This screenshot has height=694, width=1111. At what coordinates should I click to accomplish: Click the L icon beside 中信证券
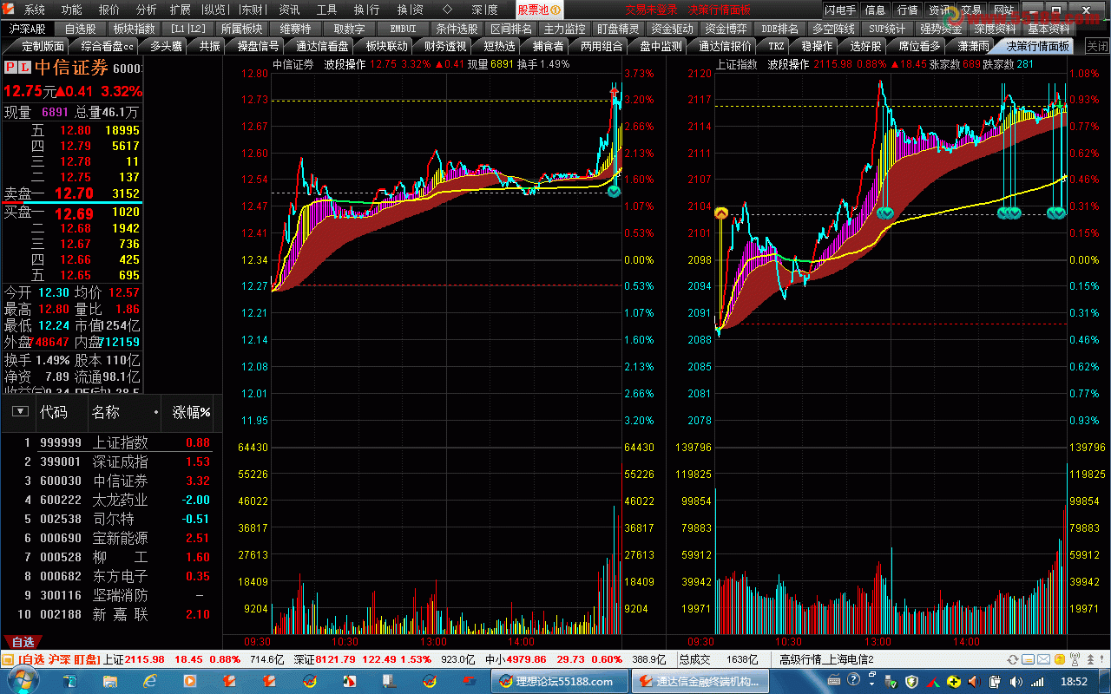click(23, 68)
